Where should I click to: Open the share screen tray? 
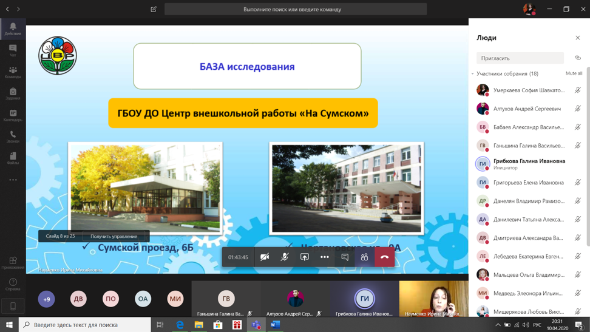(x=304, y=257)
